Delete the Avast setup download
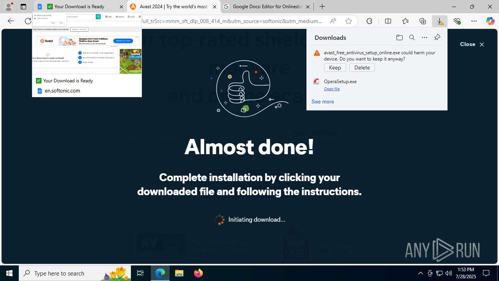The width and height of the screenshot is (499, 281). click(x=362, y=68)
